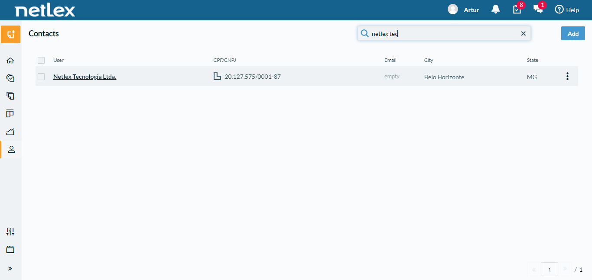Go to the next page arrow
Viewport: 592px width, 280px height.
point(565,269)
